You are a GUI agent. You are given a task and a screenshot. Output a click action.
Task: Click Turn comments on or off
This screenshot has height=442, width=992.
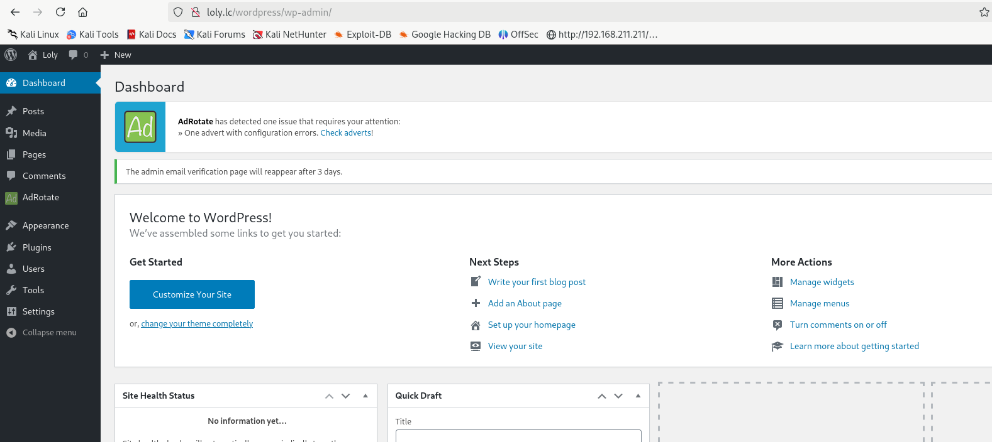click(x=839, y=325)
